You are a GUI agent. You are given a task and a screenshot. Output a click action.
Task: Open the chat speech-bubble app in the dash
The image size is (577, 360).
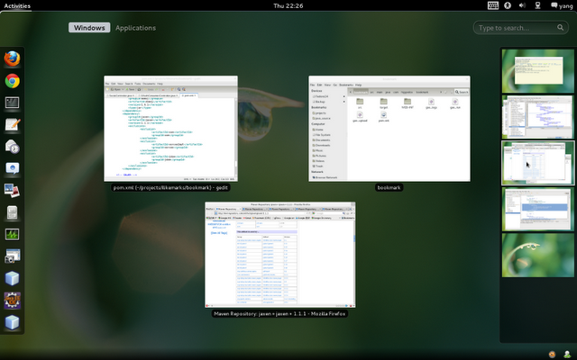pos(12,168)
